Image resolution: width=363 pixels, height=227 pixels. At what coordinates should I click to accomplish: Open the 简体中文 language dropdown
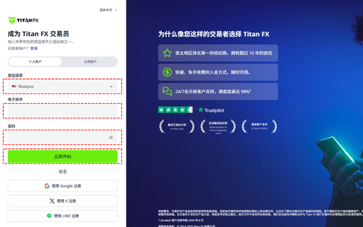[108, 10]
